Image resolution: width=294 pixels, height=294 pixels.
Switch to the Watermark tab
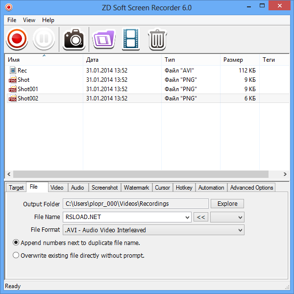pyautogui.click(x=137, y=188)
